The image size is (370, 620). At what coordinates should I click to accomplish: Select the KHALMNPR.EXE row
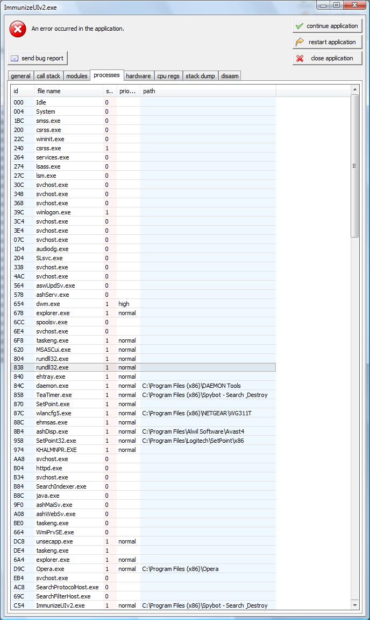click(x=144, y=450)
